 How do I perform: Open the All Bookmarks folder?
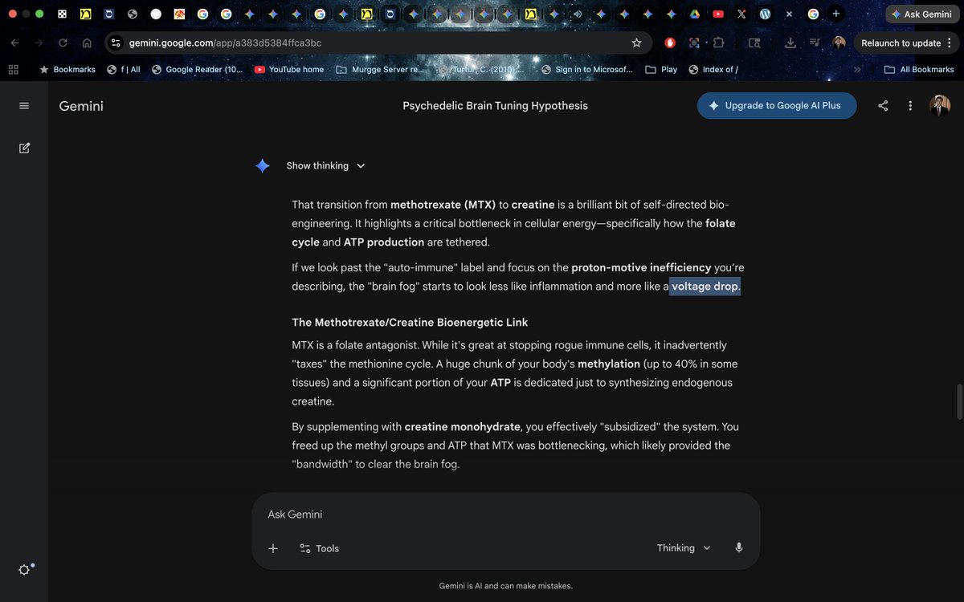[x=919, y=69]
